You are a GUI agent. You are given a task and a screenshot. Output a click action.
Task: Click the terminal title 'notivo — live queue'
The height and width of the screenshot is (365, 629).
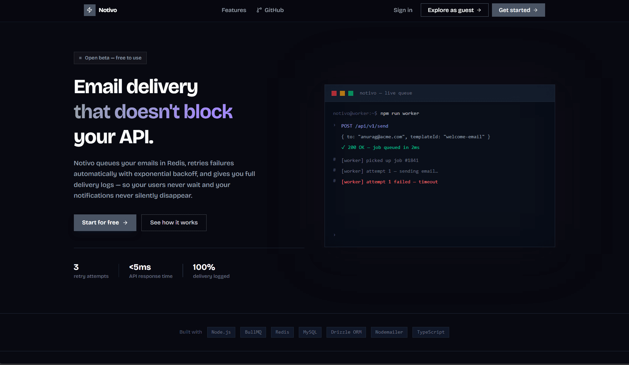click(386, 93)
